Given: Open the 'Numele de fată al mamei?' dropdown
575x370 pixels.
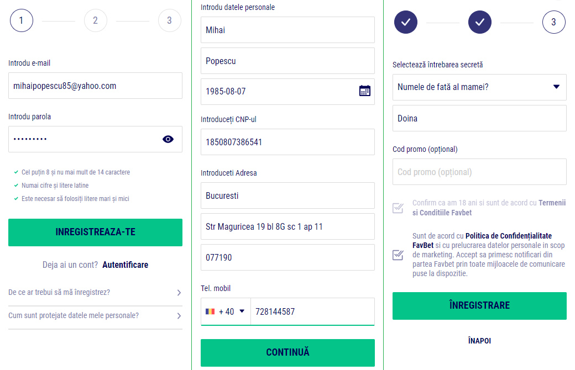Looking at the screenshot, I should coord(479,87).
